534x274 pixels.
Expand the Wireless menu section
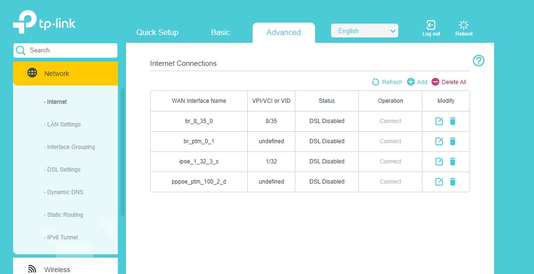point(65,269)
